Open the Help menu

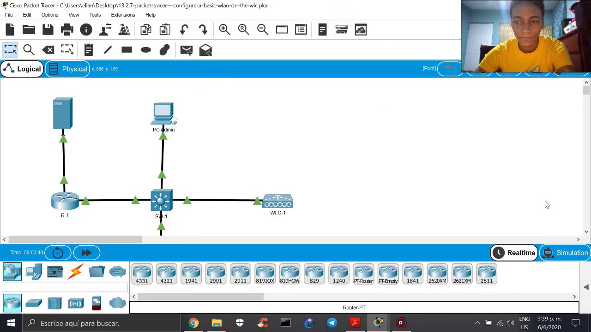[151, 15]
